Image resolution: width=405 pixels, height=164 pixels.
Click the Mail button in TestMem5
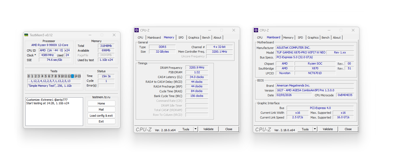click(101, 109)
